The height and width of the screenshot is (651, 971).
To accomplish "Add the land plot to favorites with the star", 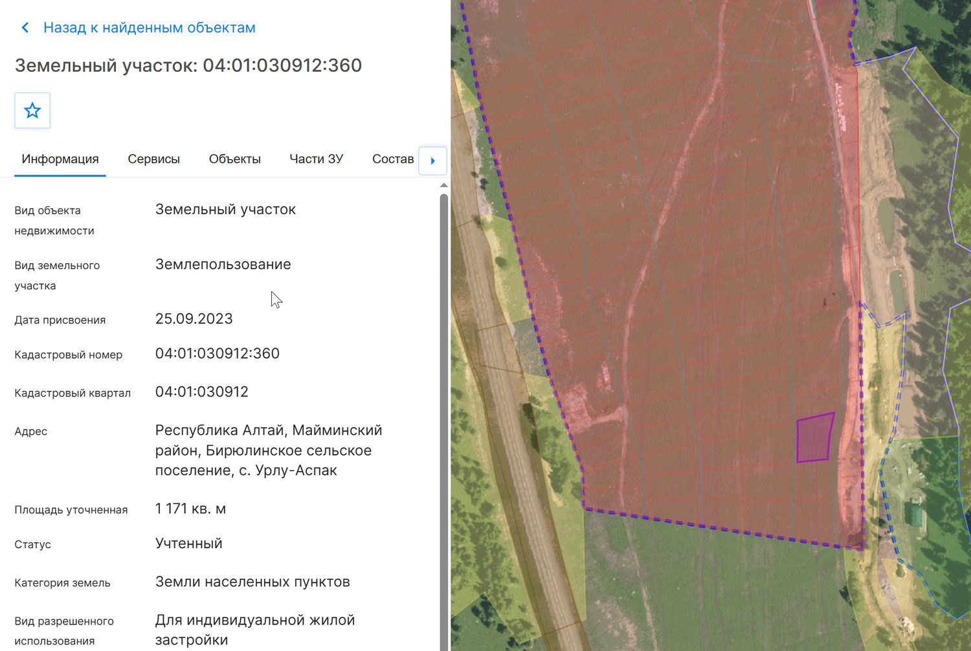I will [32, 111].
